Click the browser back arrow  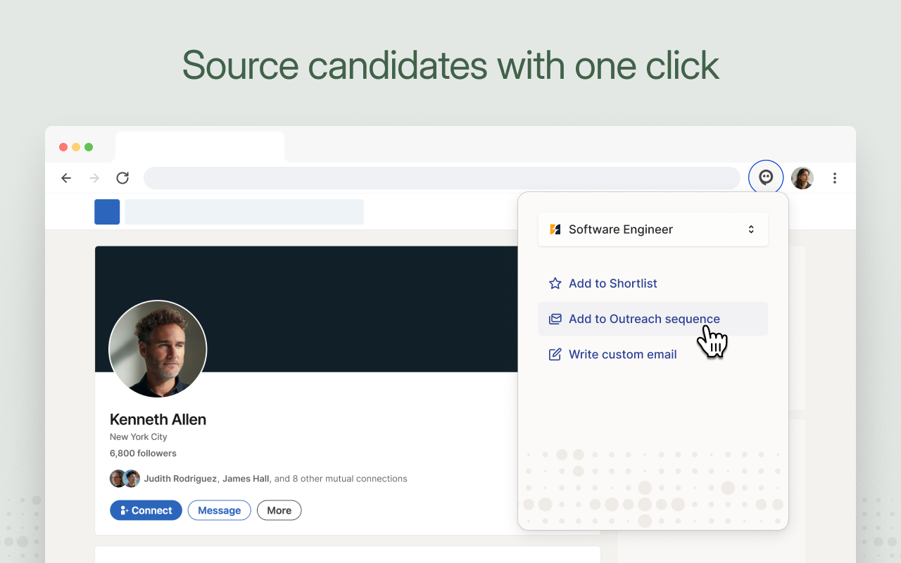[x=65, y=178]
